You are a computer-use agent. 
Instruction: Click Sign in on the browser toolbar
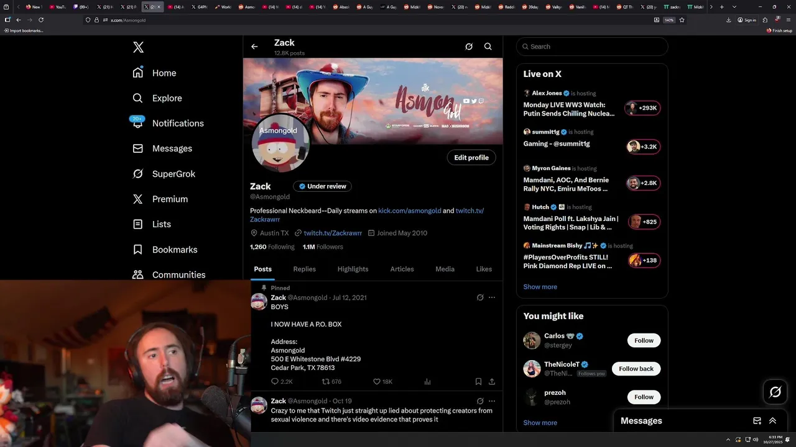pyautogui.click(x=747, y=20)
